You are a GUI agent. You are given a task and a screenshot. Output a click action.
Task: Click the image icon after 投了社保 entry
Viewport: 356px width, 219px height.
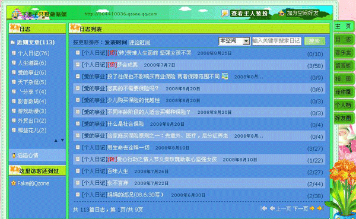tap(225, 77)
